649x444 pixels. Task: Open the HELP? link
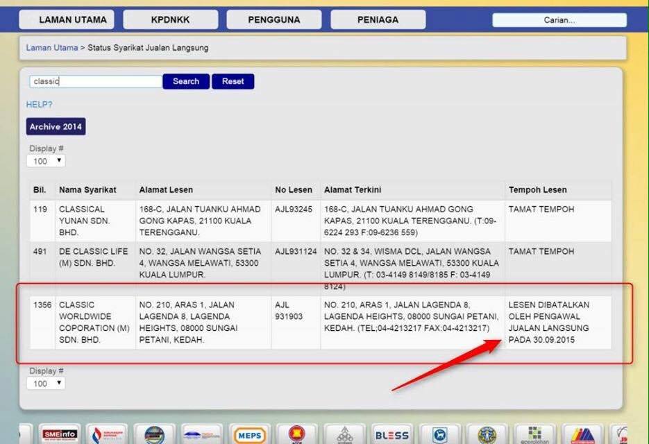[x=40, y=104]
